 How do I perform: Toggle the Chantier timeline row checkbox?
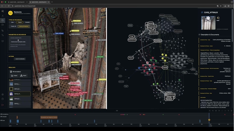1,117
